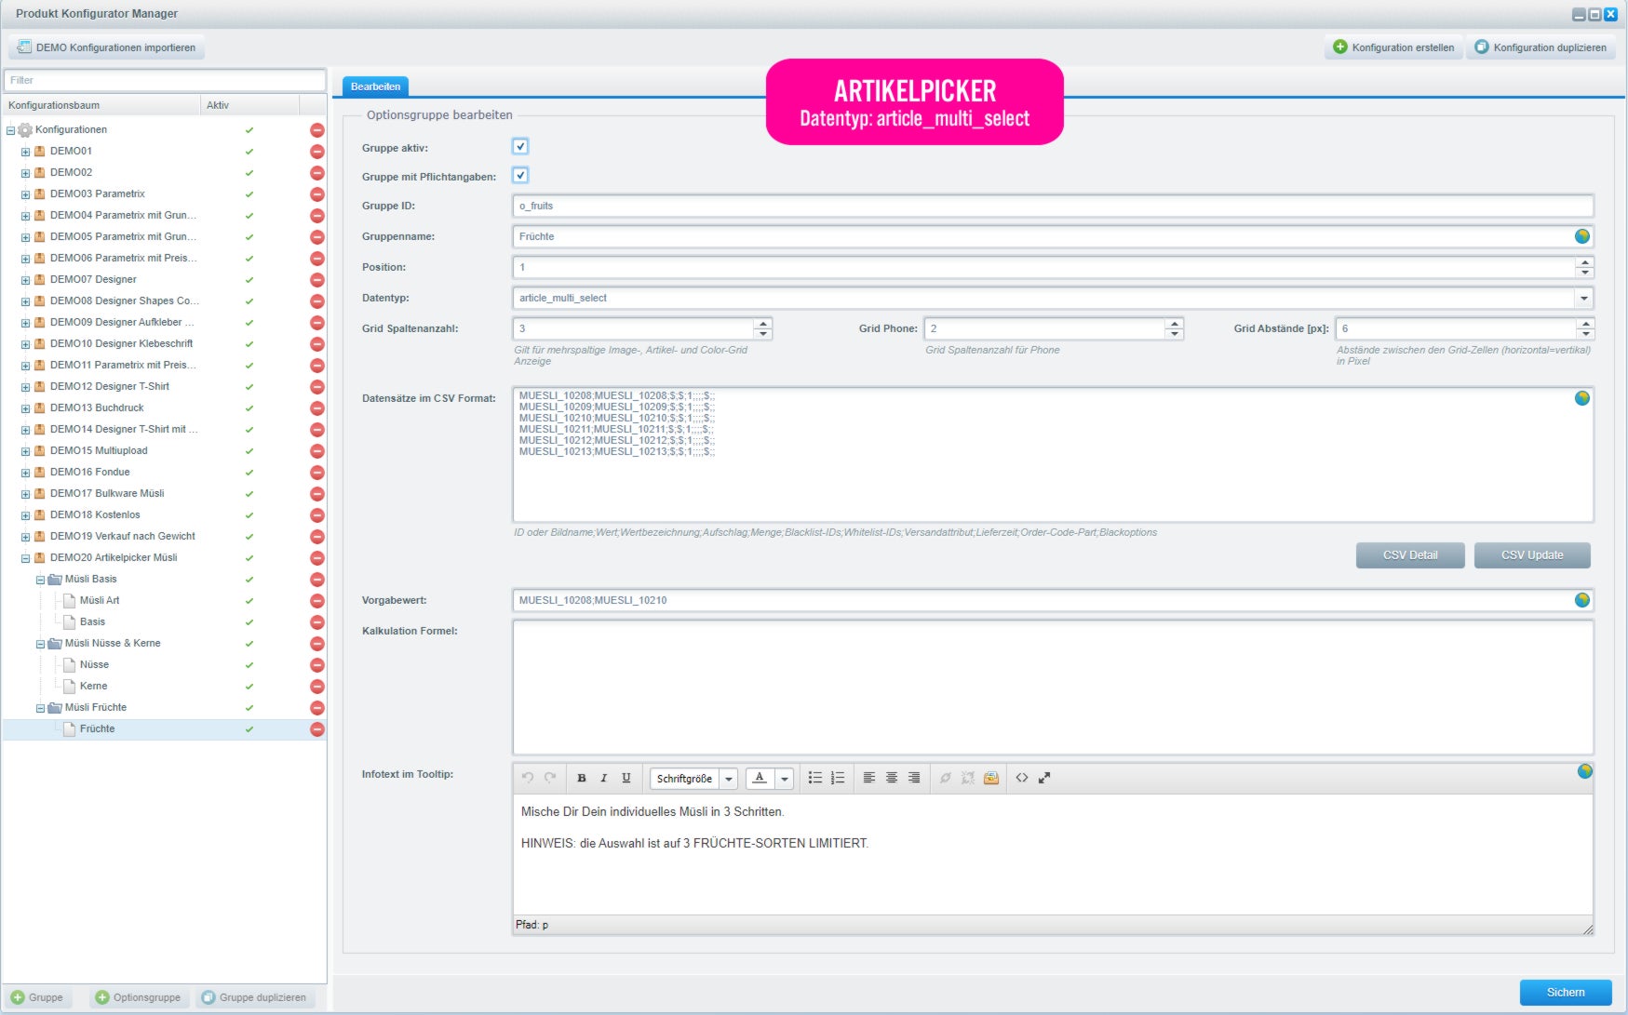Screen dimensions: 1628x1015
Task: Open the Datentyp dropdown
Action: (x=1583, y=298)
